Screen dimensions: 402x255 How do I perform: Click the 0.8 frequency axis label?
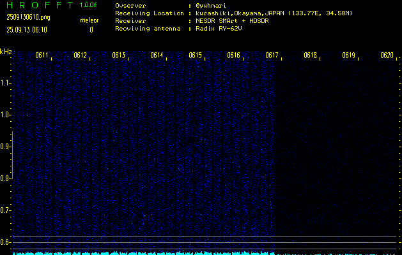[x=4, y=178]
